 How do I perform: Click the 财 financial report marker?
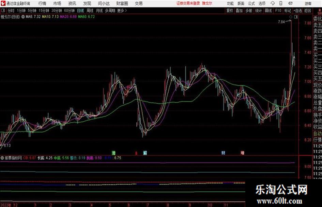pyautogui.click(x=223, y=153)
